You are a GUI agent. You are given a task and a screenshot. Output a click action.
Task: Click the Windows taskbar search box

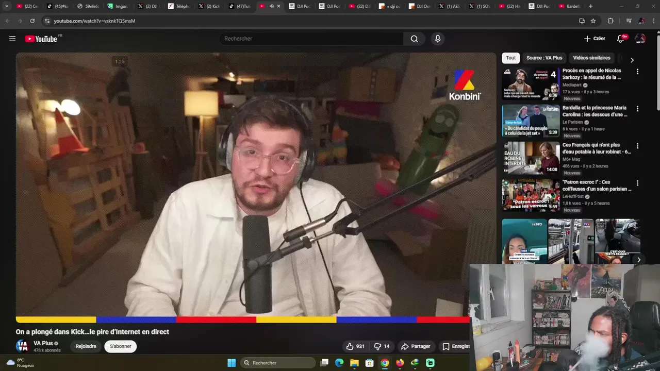pyautogui.click(x=278, y=363)
